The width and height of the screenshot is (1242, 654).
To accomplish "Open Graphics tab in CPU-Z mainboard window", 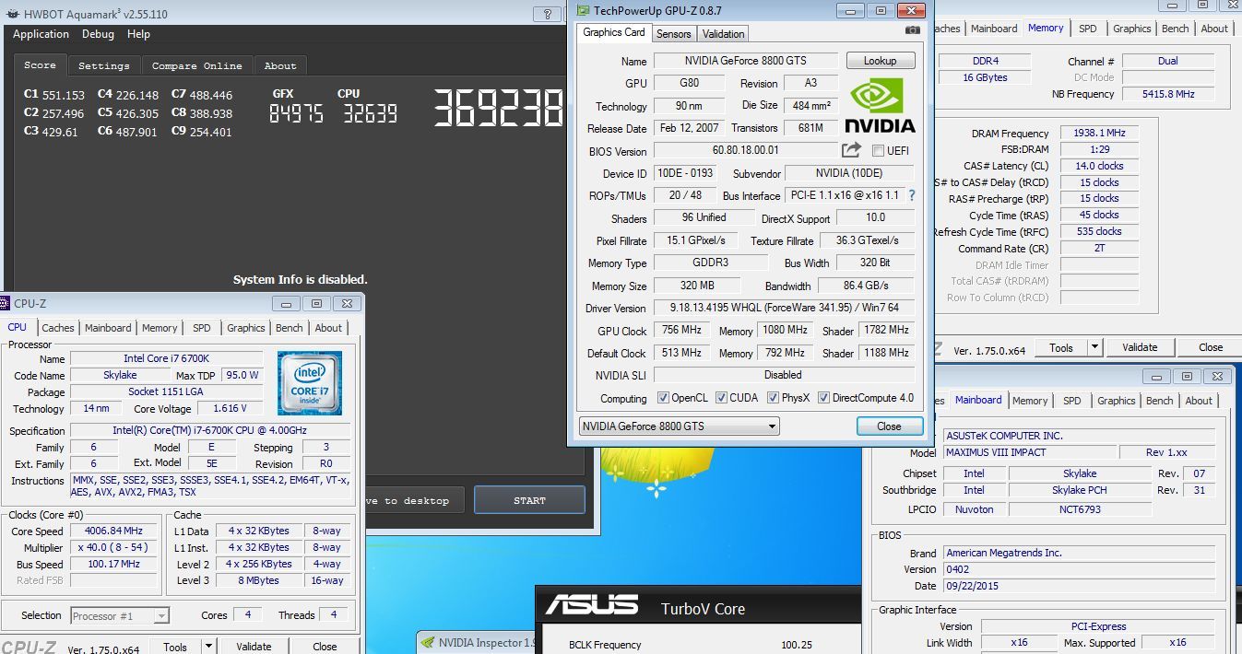I will 1117,401.
